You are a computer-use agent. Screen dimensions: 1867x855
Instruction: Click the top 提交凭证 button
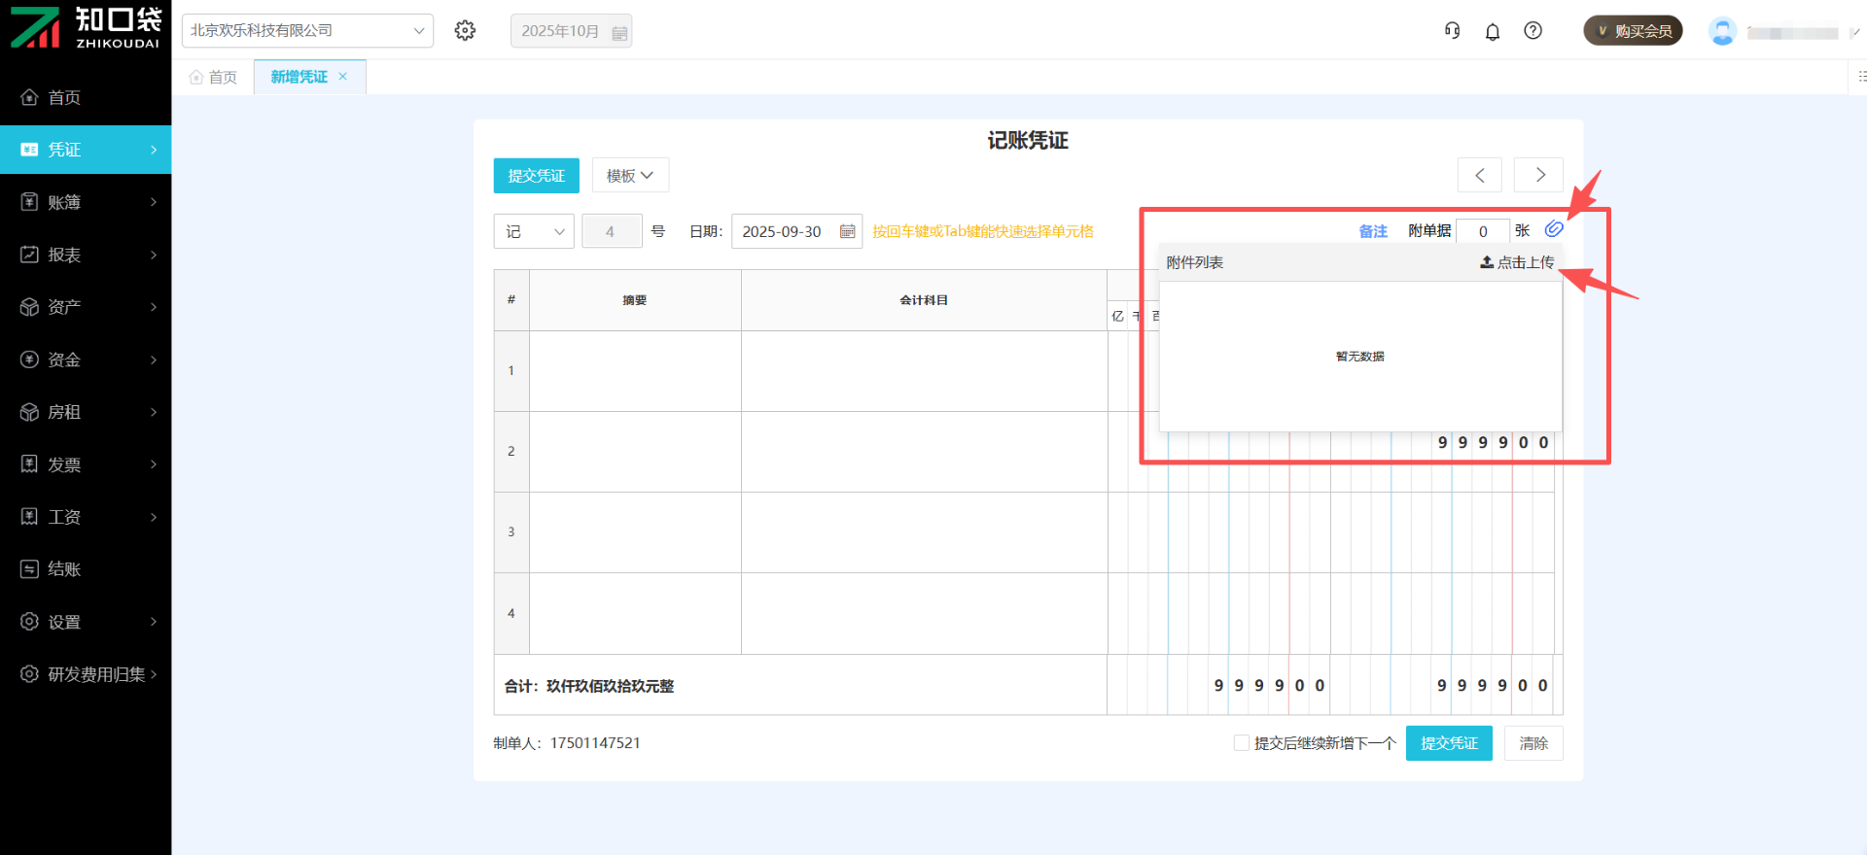[x=536, y=176]
